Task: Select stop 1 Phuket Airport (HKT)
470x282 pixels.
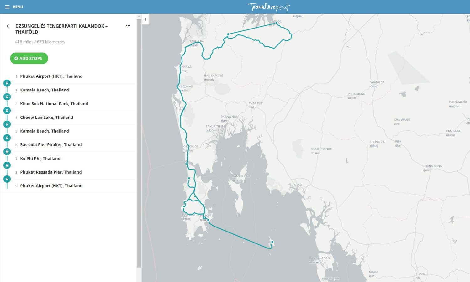Action: pos(51,76)
